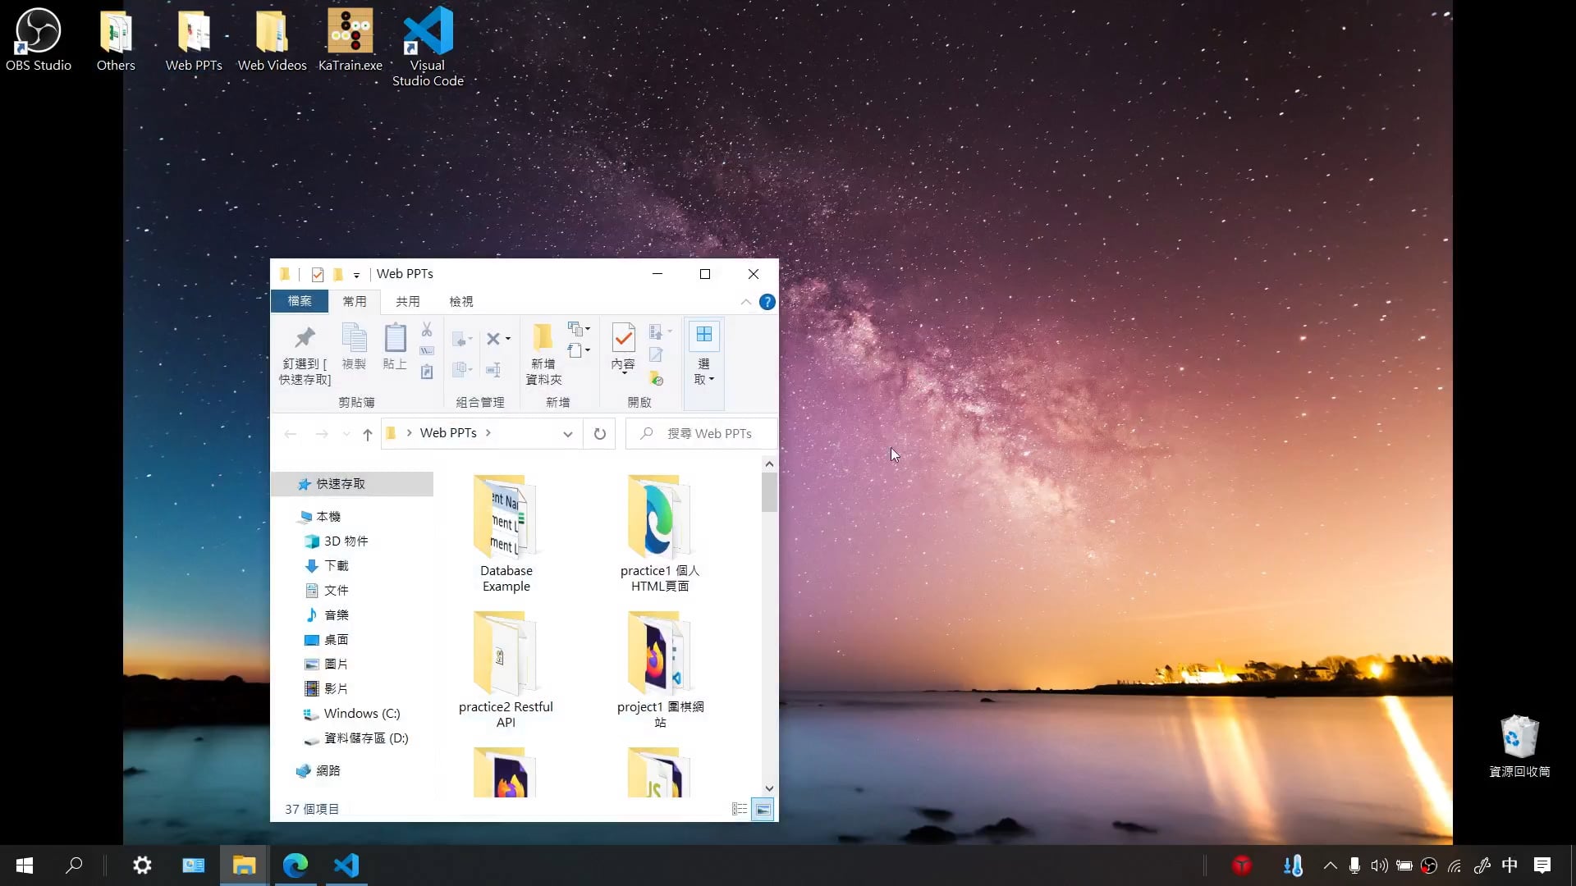Click the history icon in the Open group
The width and height of the screenshot is (1576, 886).
pos(656,379)
